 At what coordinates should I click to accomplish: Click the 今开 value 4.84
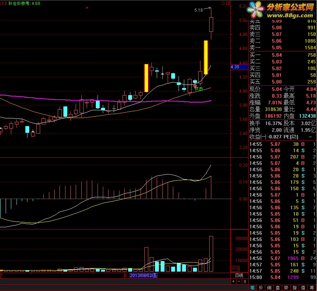(311, 89)
